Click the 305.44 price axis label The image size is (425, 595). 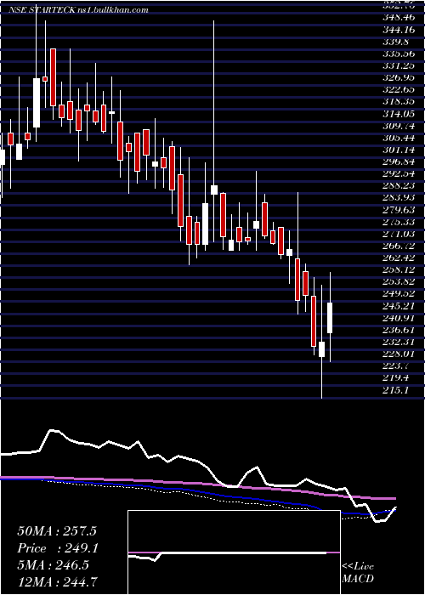[x=398, y=138]
